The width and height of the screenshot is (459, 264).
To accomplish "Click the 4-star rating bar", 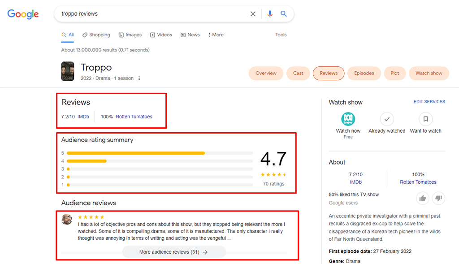I will pyautogui.click(x=160, y=161).
